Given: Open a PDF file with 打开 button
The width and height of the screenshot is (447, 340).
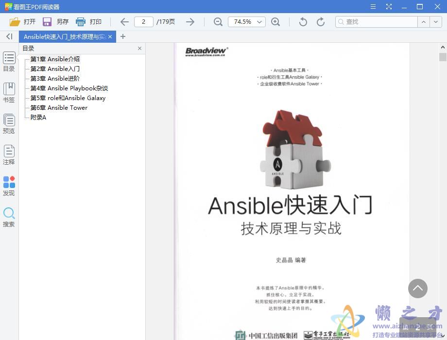Looking at the screenshot, I should (22, 22).
